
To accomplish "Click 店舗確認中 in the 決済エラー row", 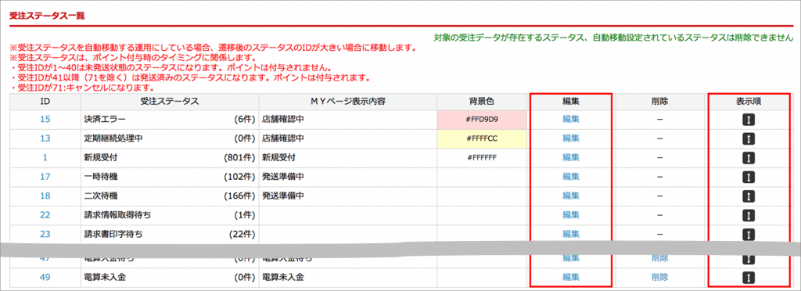I will (x=283, y=120).
